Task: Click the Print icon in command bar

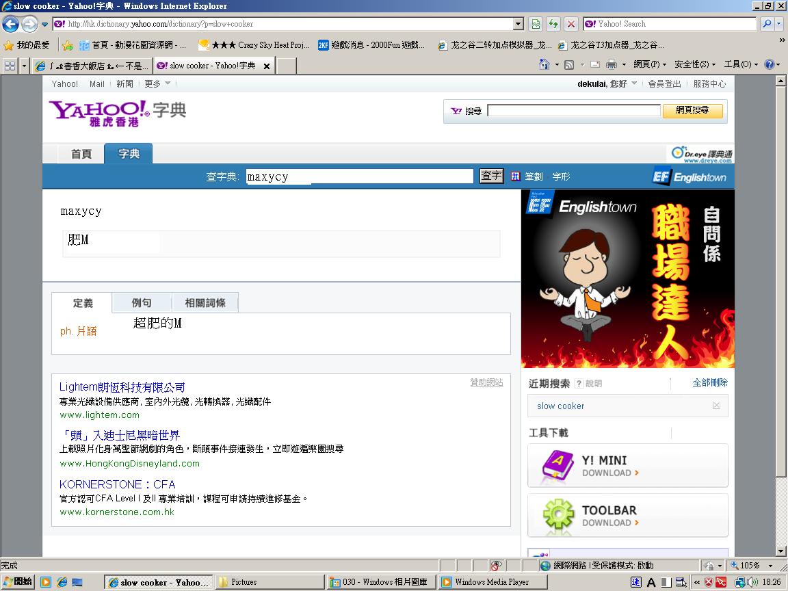Action: [x=611, y=64]
